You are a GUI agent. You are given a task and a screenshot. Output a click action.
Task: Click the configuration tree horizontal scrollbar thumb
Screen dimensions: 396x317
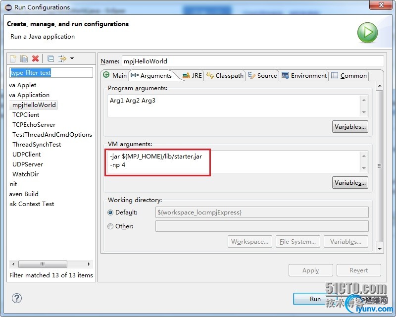[43, 264]
